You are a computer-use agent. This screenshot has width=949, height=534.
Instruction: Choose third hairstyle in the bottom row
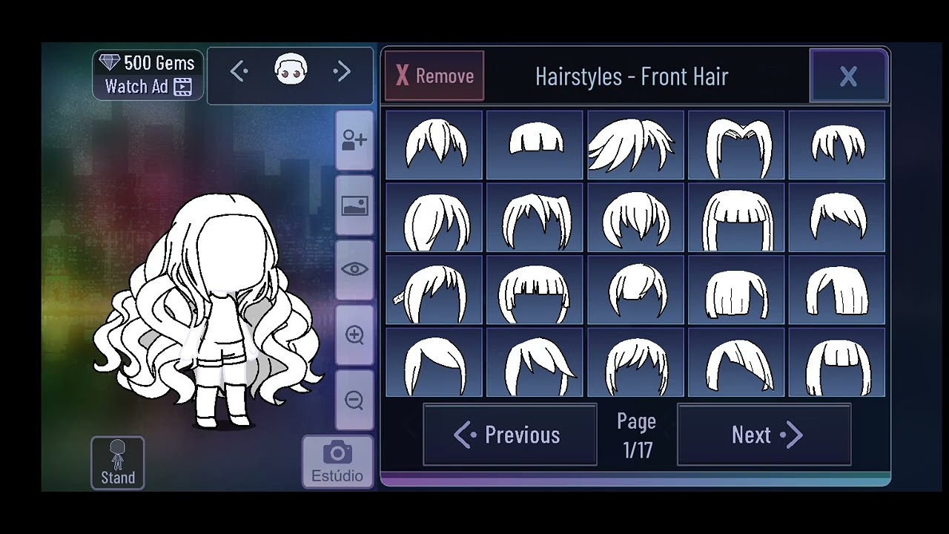click(635, 363)
